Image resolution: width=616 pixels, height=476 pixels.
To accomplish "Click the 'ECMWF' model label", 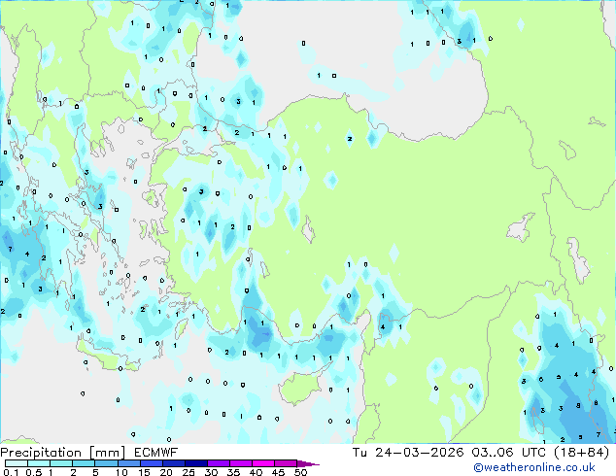I will coord(155,453).
